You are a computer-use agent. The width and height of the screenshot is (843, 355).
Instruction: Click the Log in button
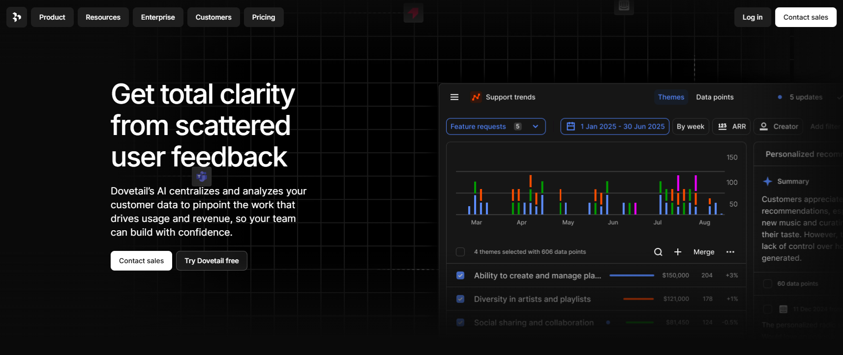point(753,17)
